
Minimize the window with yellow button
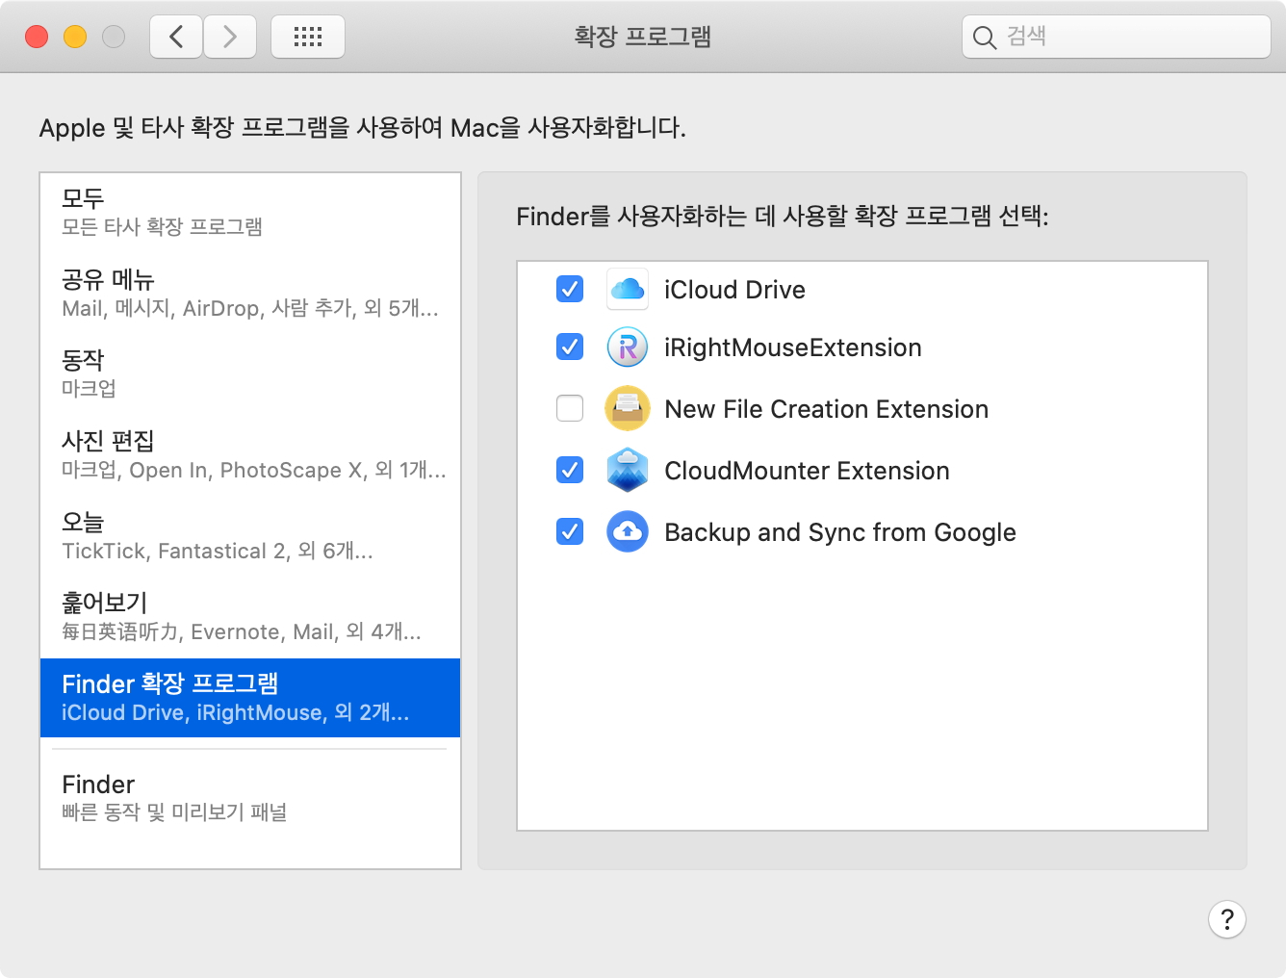75,37
